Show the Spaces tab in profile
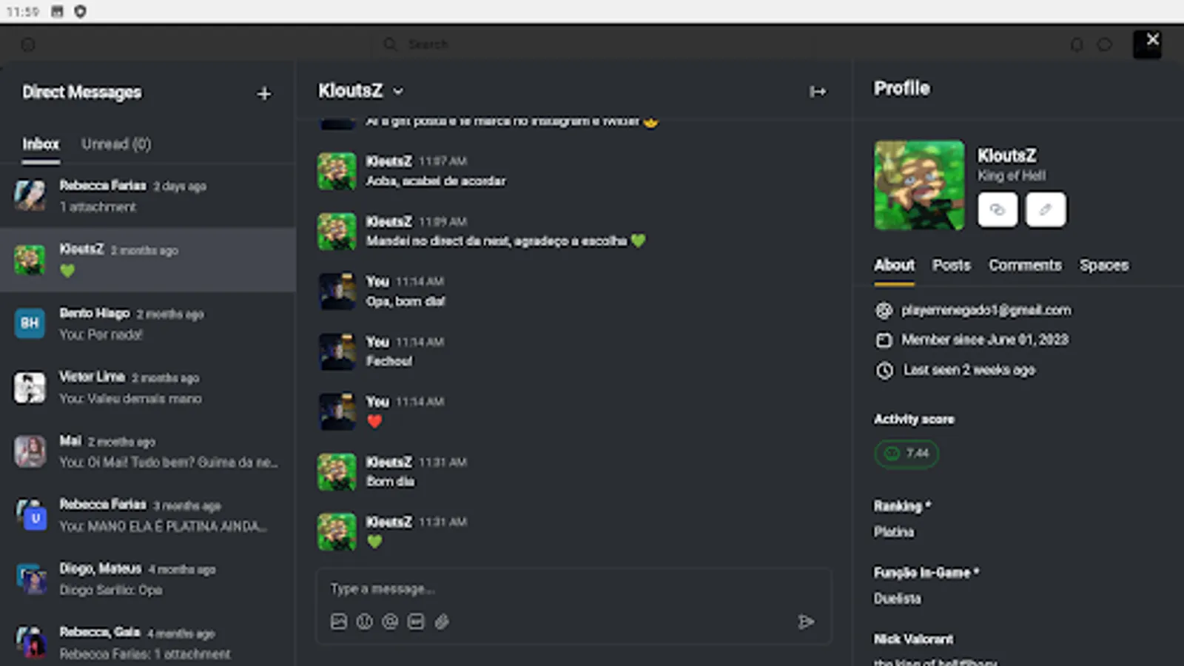 1104,265
